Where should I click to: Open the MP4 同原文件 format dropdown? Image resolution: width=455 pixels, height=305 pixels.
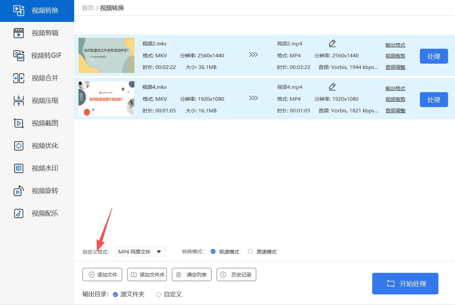140,252
